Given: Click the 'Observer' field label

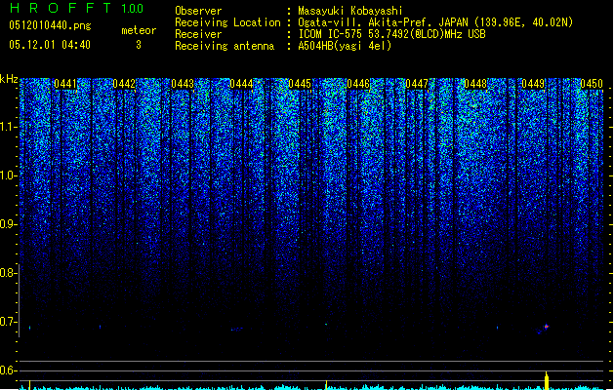Looking at the screenshot, I should click(x=198, y=11).
